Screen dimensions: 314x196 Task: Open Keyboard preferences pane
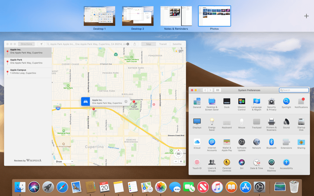(227, 123)
